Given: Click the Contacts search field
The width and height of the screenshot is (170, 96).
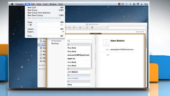Looking at the screenshot, I should 80,41.
